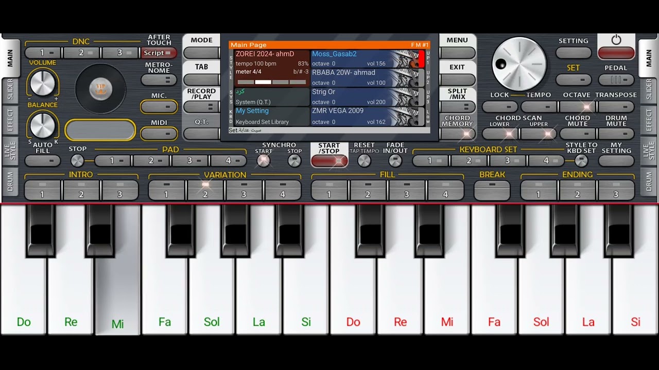Adjust the Balance knob
659x370 pixels.
tap(42, 125)
